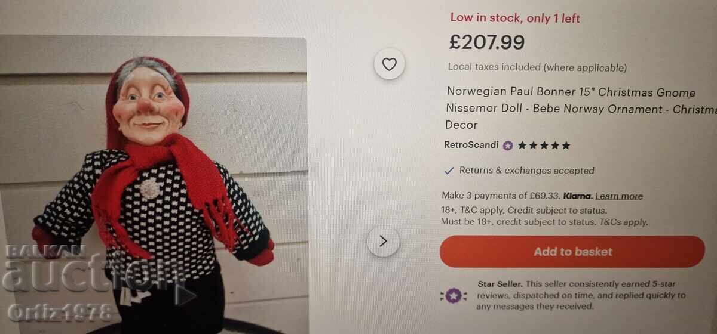Go to the next product photo arrow
The image size is (717, 334).
point(383,241)
